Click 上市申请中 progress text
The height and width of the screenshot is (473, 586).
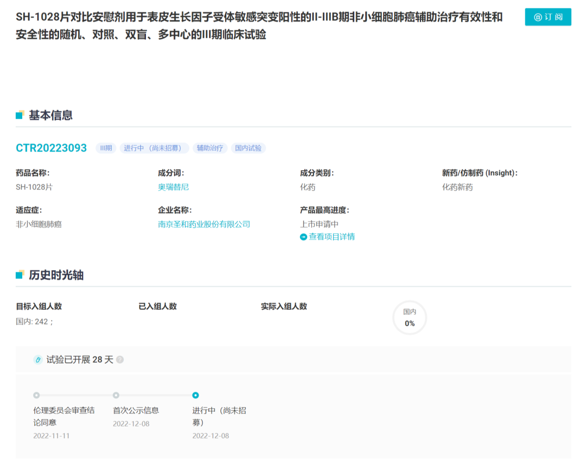pos(319,224)
